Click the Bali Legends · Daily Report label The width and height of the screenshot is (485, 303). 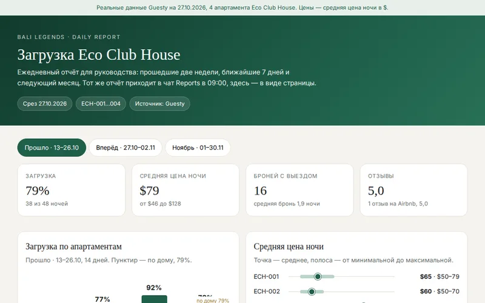(x=69, y=37)
